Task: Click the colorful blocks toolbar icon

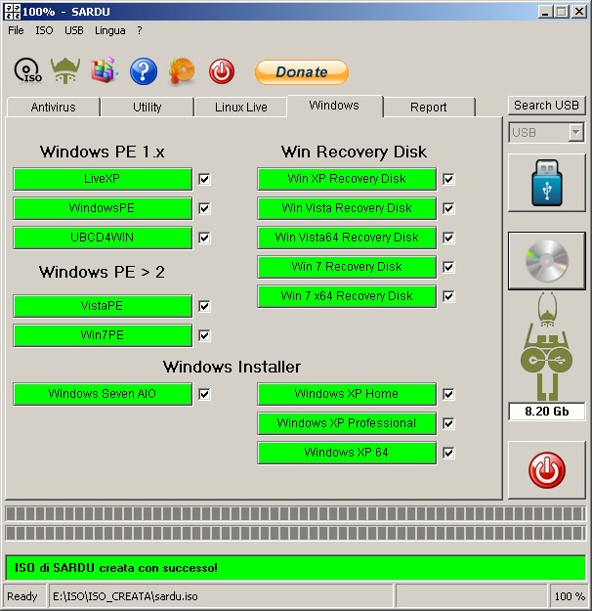Action: (x=104, y=70)
